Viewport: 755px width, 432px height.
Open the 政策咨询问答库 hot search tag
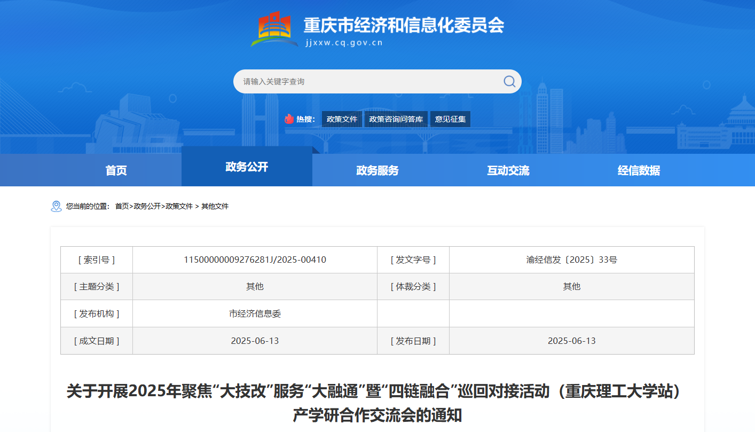point(396,119)
